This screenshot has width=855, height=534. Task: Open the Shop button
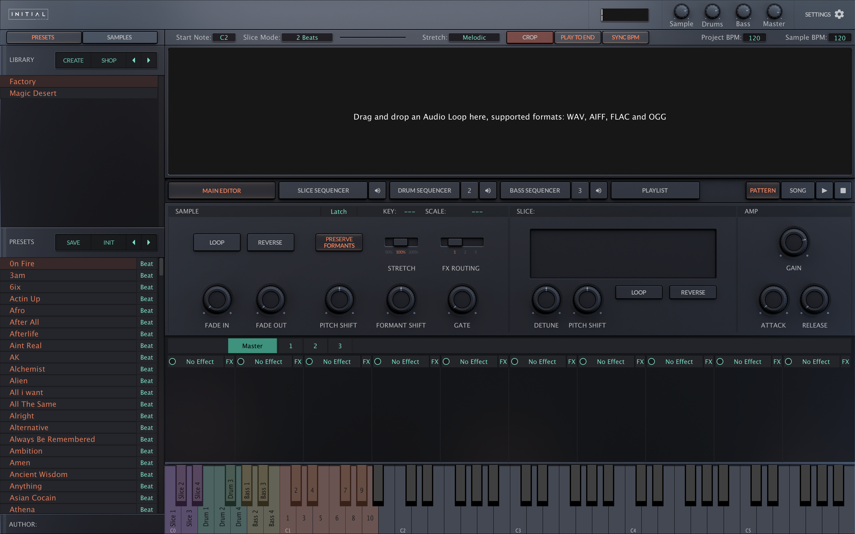pyautogui.click(x=109, y=60)
